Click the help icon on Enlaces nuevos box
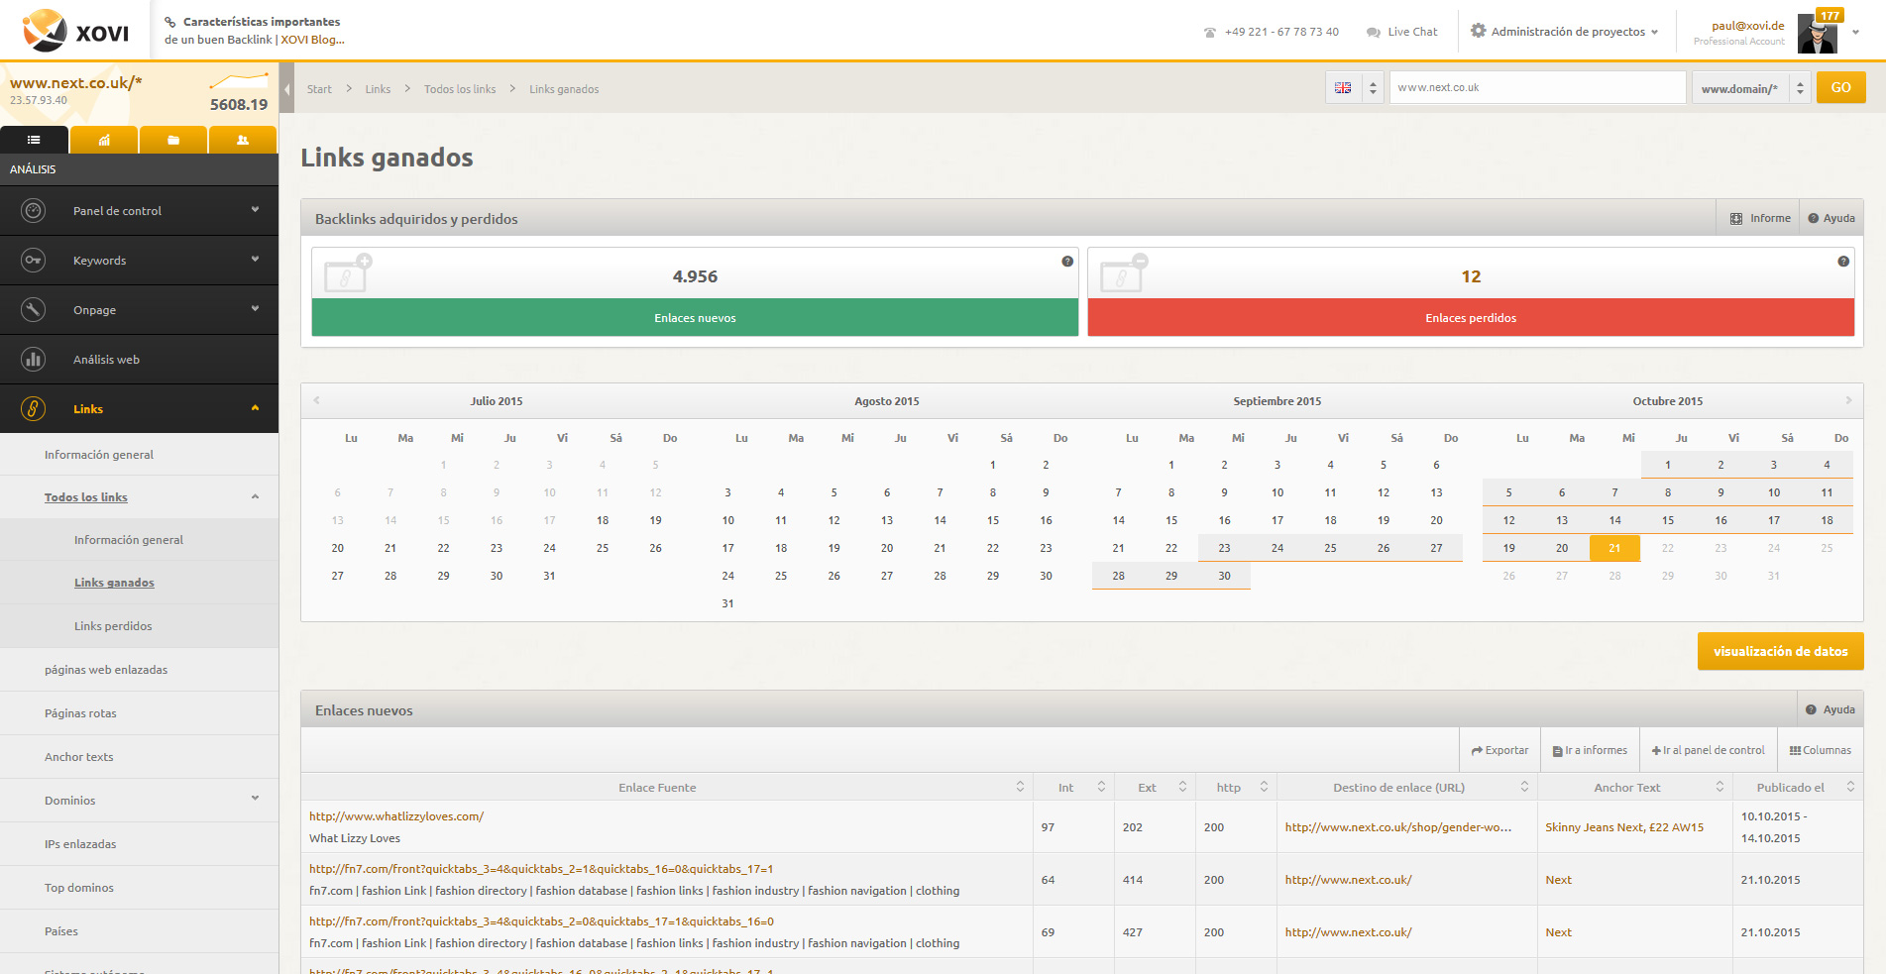The height and width of the screenshot is (974, 1886). [1067, 262]
